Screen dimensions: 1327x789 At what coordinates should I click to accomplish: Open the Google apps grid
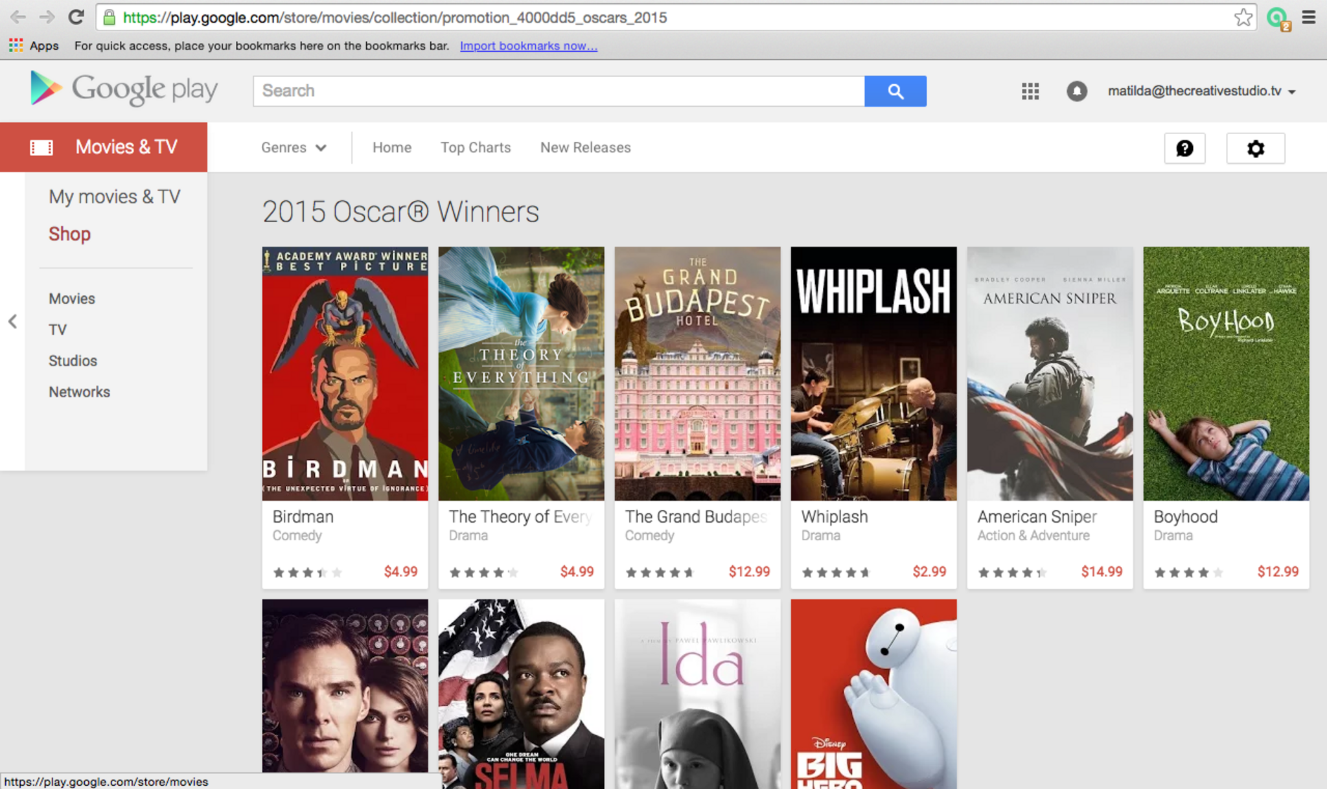1030,91
